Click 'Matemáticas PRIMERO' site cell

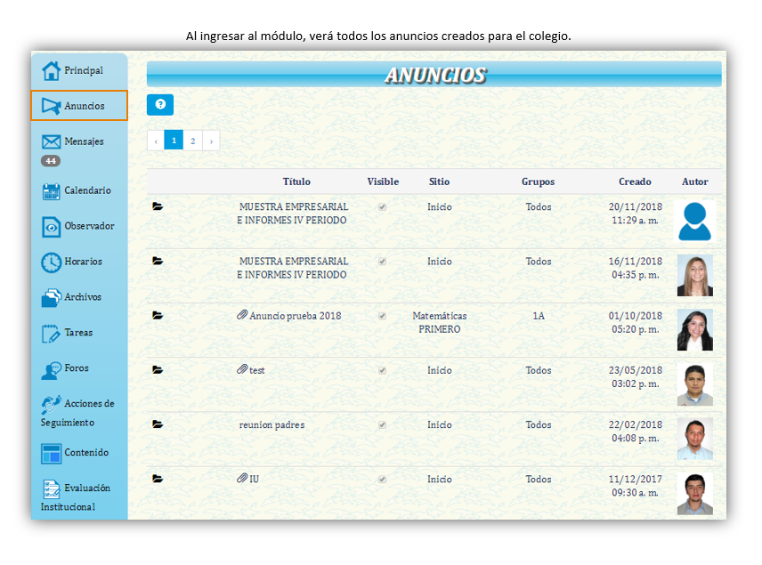[440, 323]
